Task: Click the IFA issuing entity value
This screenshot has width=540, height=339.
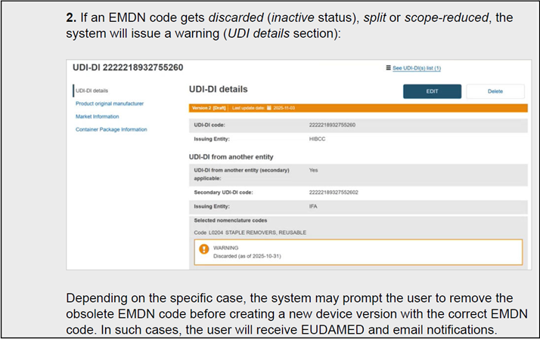Action: click(313, 206)
